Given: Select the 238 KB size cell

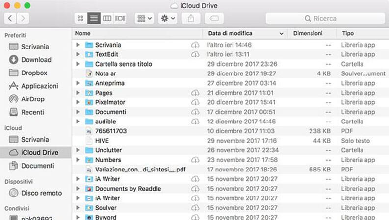Looking at the screenshot, I should pyautogui.click(x=319, y=131).
